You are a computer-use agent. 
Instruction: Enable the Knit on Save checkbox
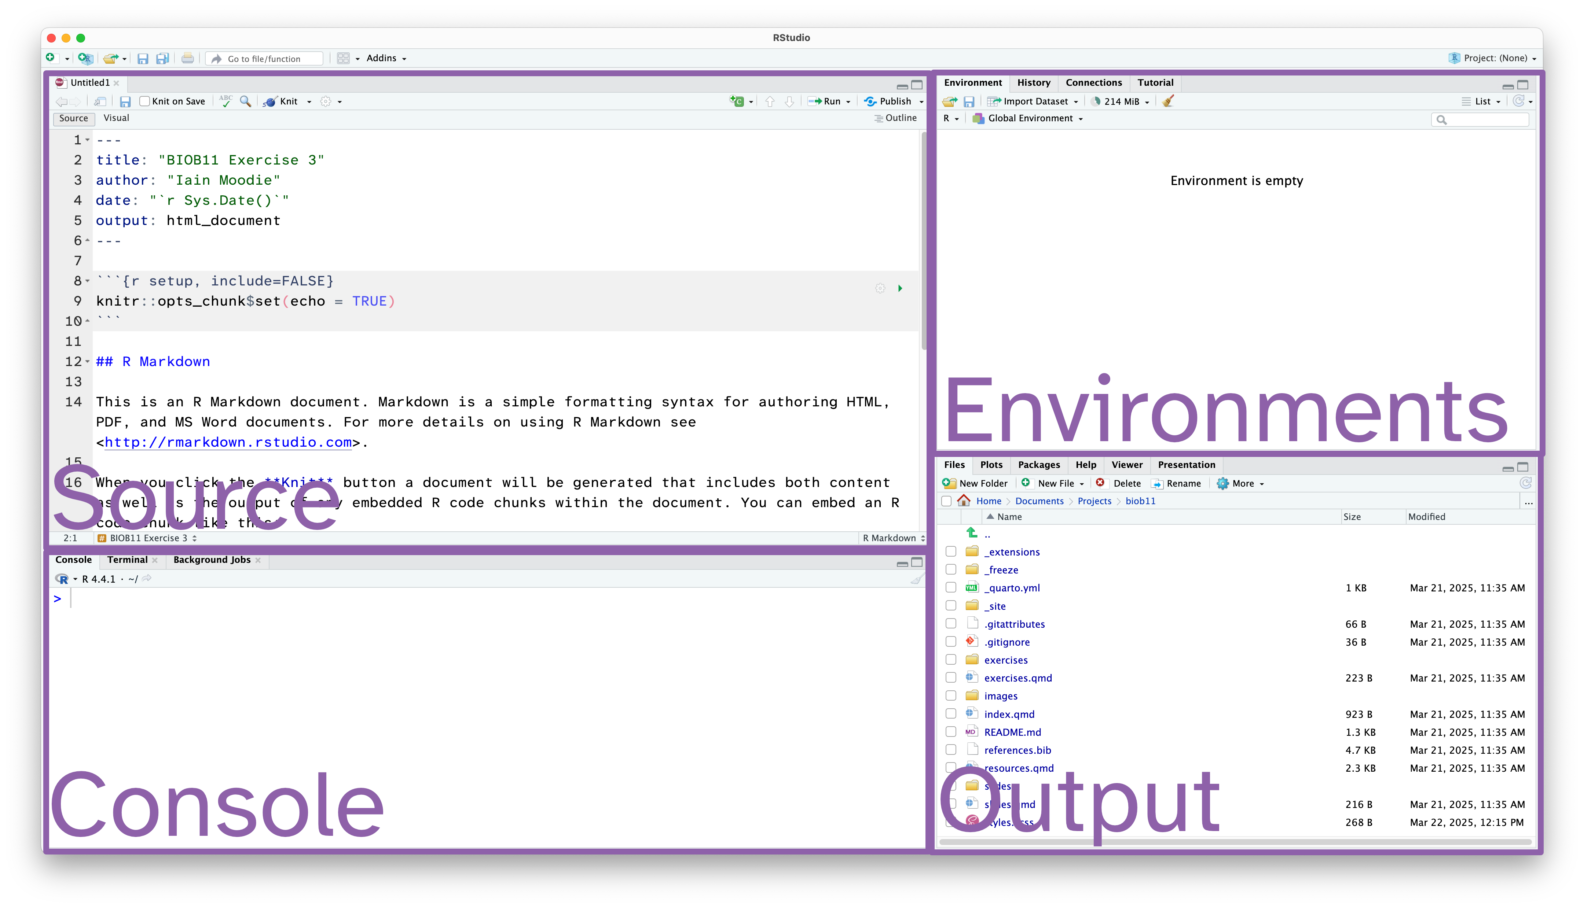point(145,101)
